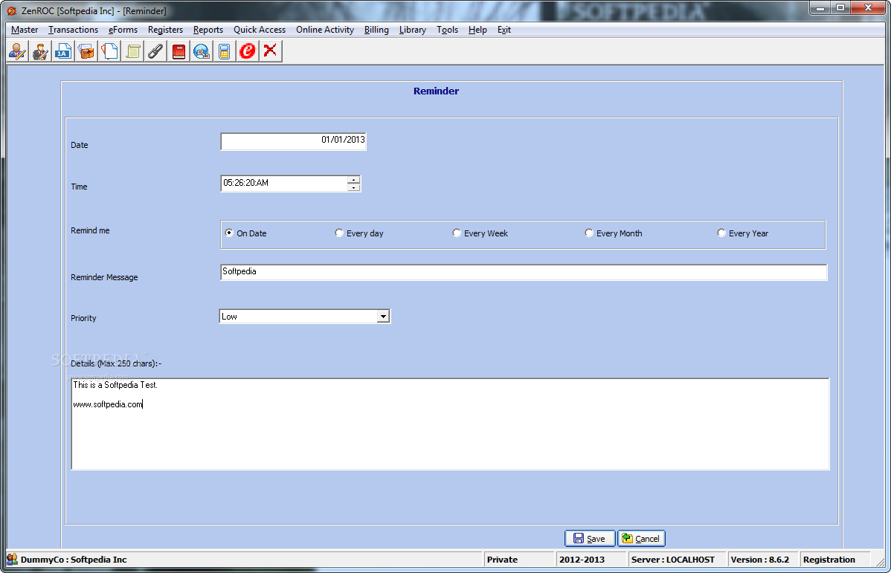Minimize the ZenROC window

(x=820, y=8)
